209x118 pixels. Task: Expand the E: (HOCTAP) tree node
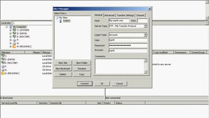coord(10,37)
